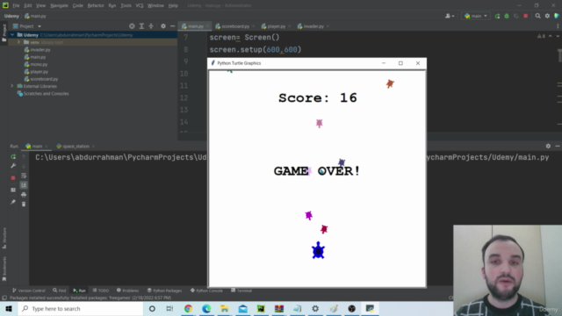Toggle Soft-Wrap in the Run console
Screen dimensions: 562x316
[x=24, y=176]
